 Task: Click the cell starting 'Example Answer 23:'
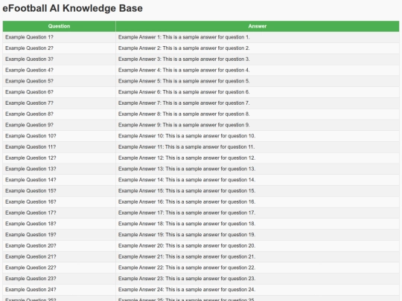(x=258, y=279)
